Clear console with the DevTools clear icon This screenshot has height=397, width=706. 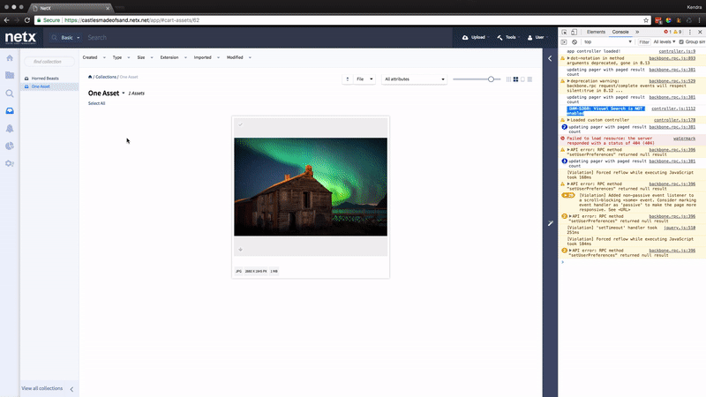(575, 41)
